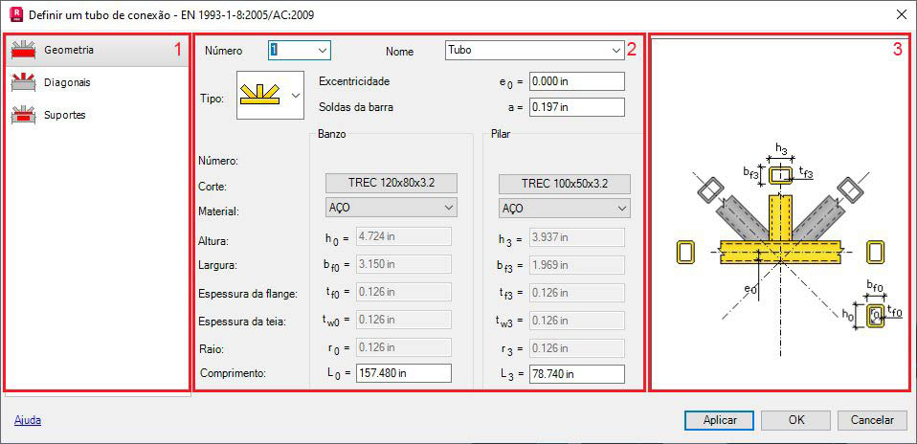
Task: Click the TREC 120x80x3.2 section button
Action: pyautogui.click(x=391, y=184)
